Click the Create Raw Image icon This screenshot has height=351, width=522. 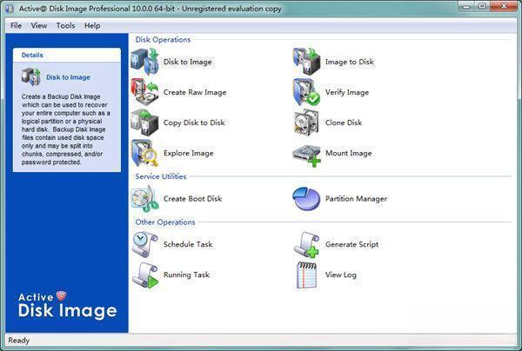click(x=144, y=92)
